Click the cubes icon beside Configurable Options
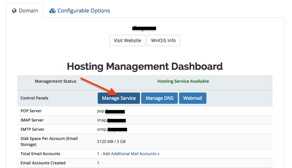Image resolution: width=292 pixels, height=168 pixels. click(53, 11)
